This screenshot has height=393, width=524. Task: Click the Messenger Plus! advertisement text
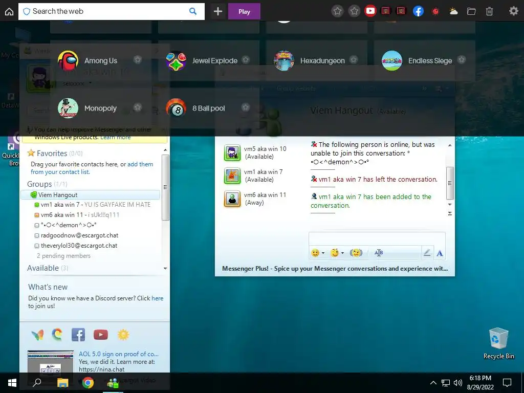[x=335, y=268]
